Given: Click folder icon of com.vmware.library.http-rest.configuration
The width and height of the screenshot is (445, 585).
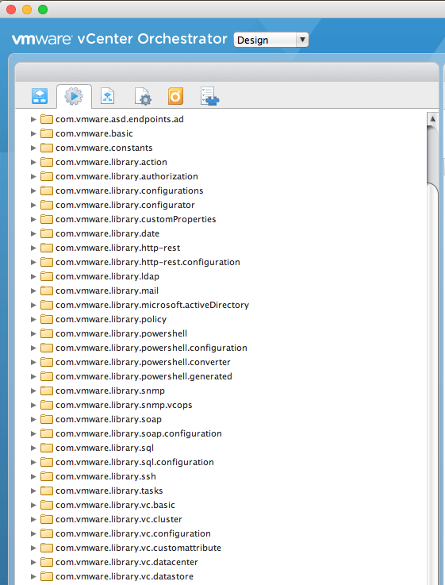Looking at the screenshot, I should click(47, 262).
